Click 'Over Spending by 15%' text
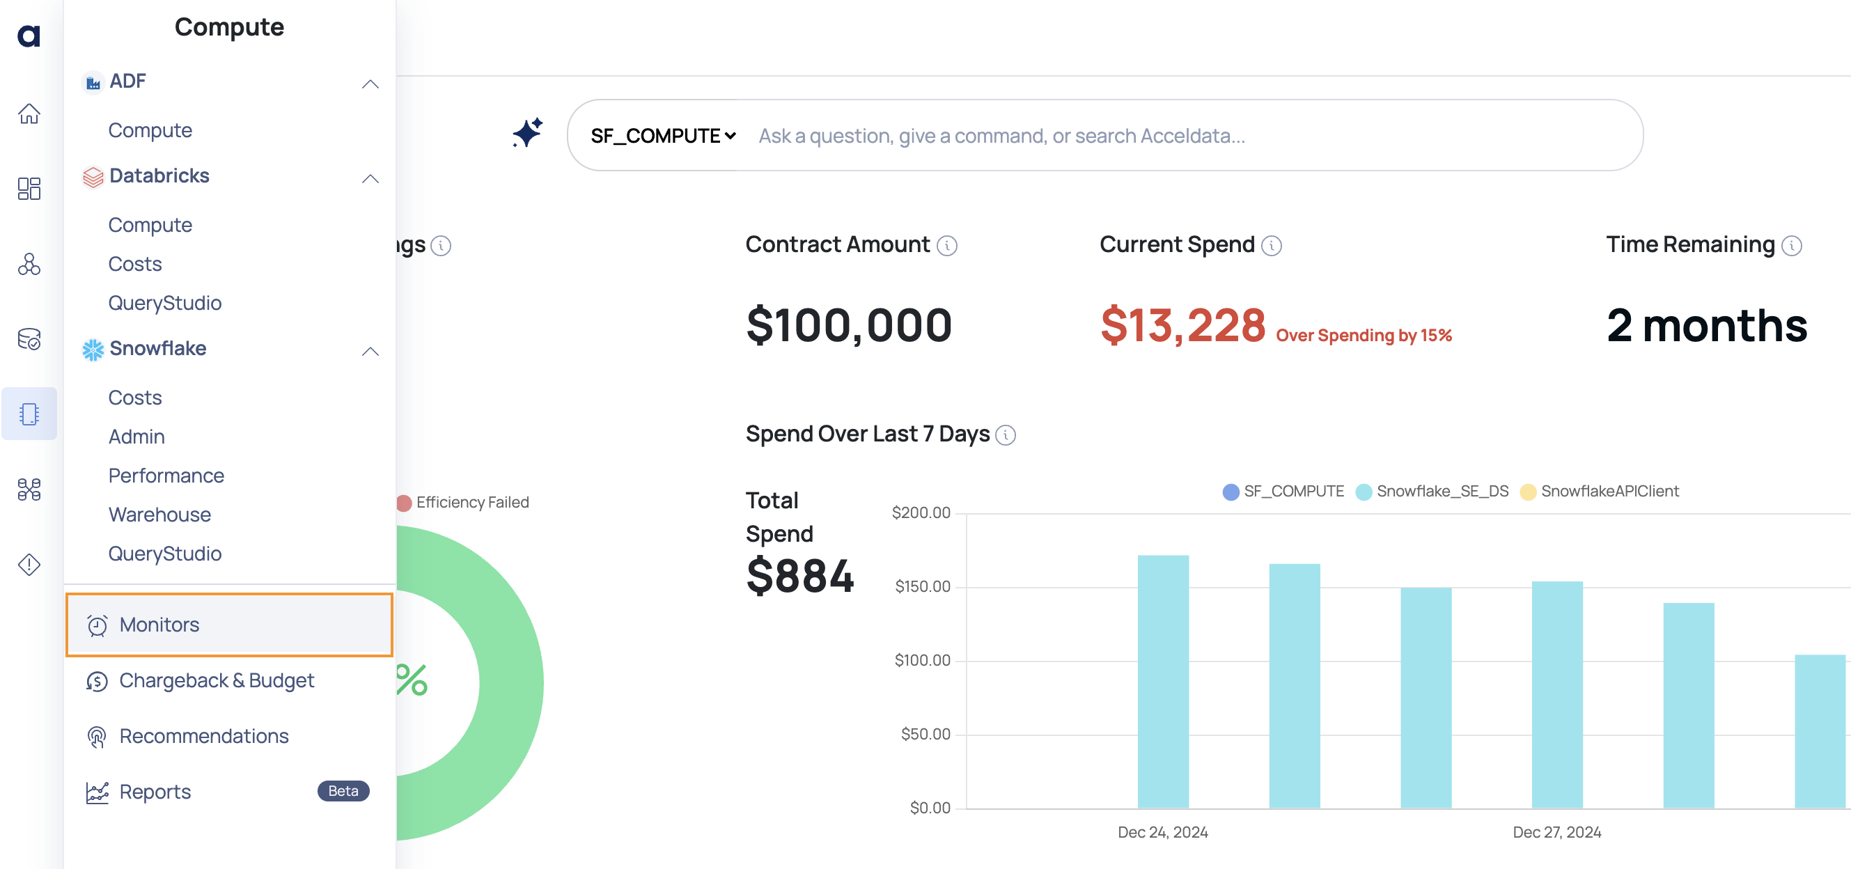This screenshot has width=1851, height=869. tap(1363, 335)
